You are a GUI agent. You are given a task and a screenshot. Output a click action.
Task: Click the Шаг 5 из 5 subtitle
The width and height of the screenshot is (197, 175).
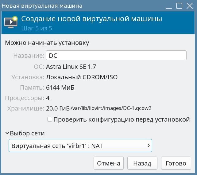click(x=37, y=29)
